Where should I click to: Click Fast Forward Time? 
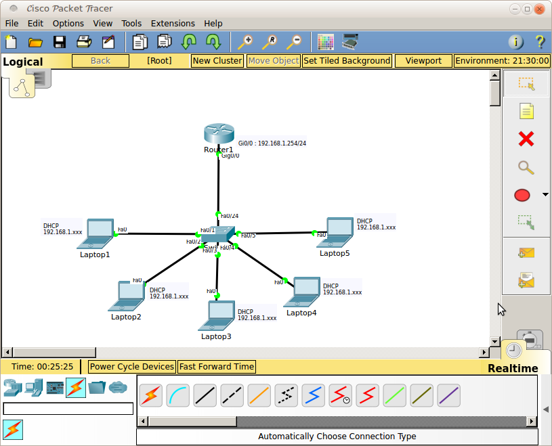(x=217, y=367)
